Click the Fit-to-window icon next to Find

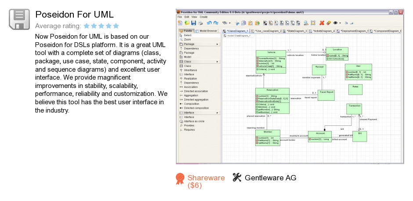point(313,23)
